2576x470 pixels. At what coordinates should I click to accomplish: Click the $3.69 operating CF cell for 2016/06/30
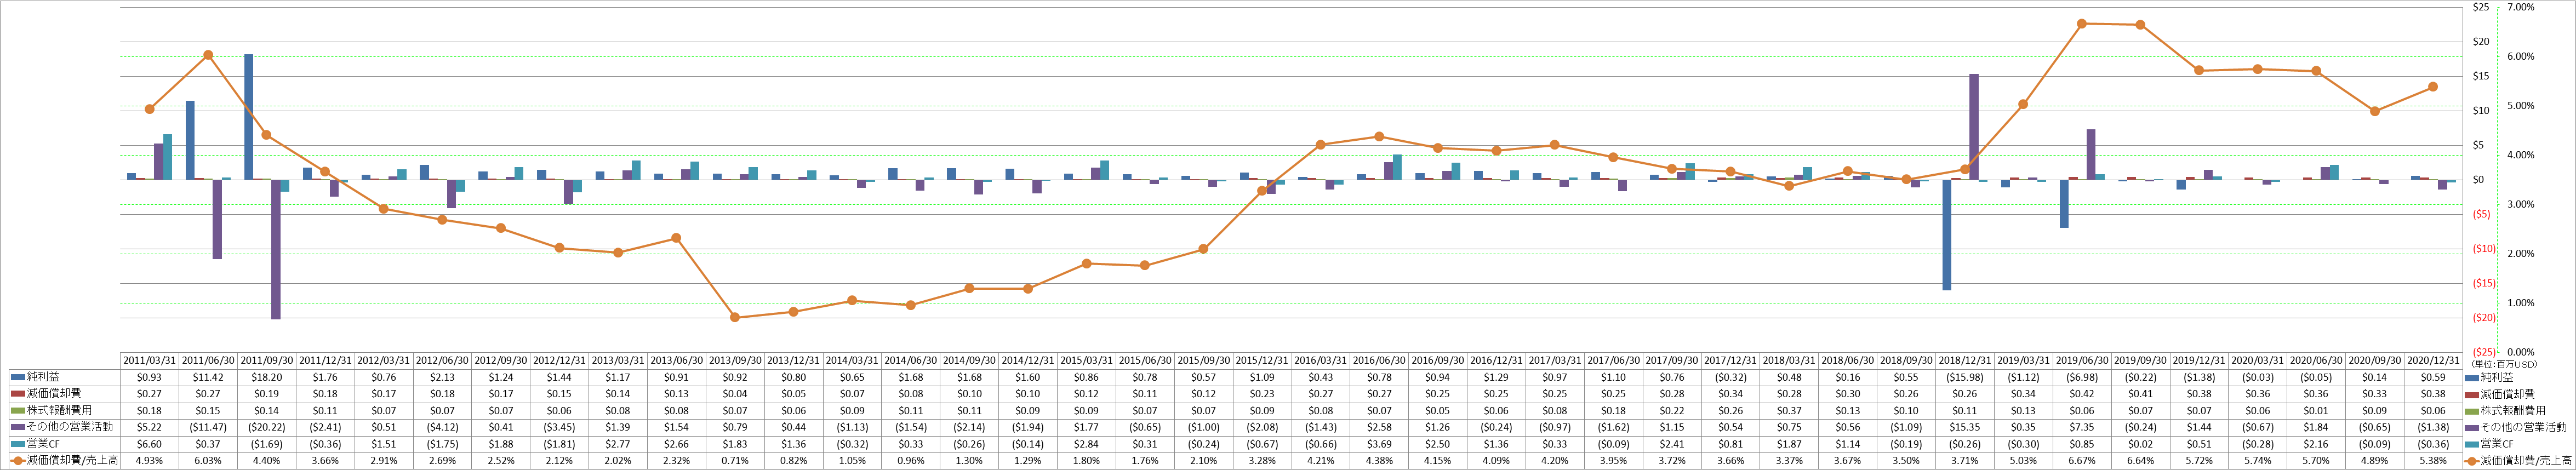coord(1379,444)
